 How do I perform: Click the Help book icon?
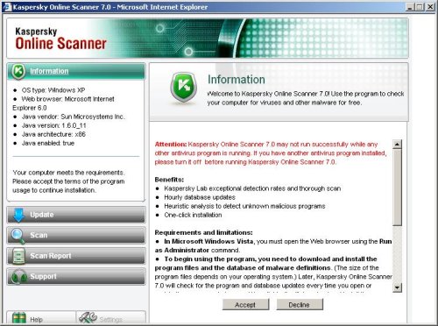click(19, 318)
